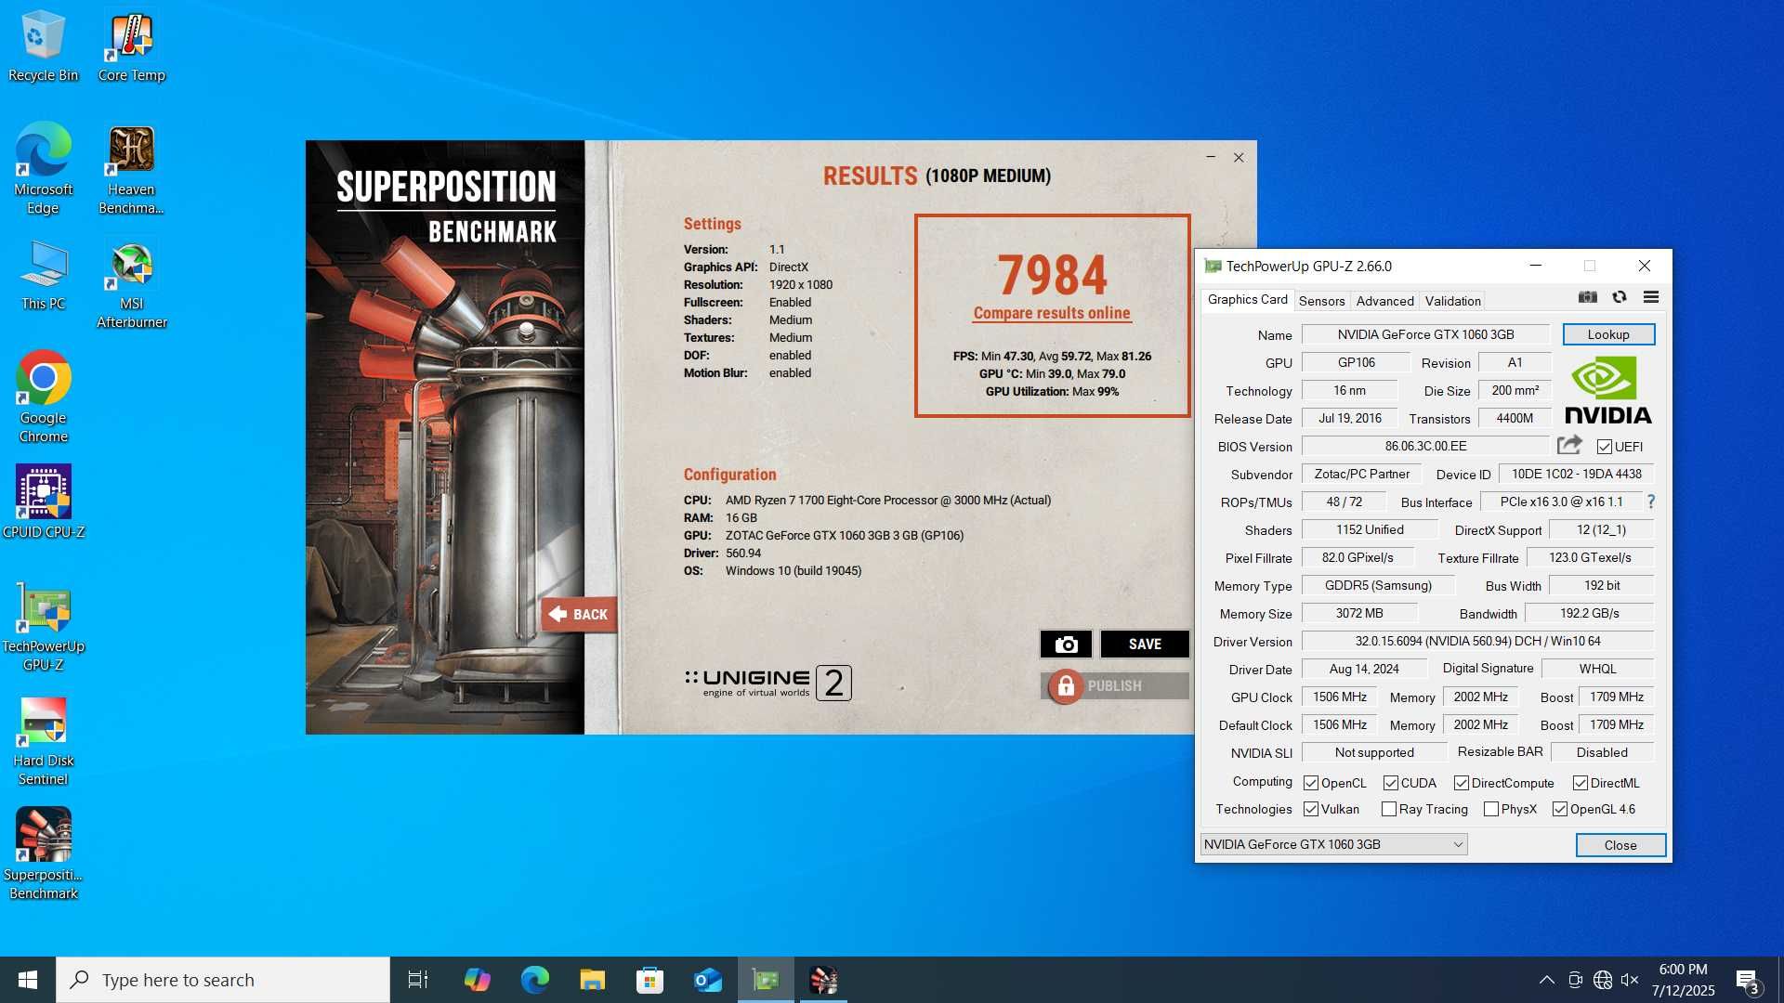Open MSI Afterburner desktop shortcut
1784x1003 pixels.
tap(131, 284)
